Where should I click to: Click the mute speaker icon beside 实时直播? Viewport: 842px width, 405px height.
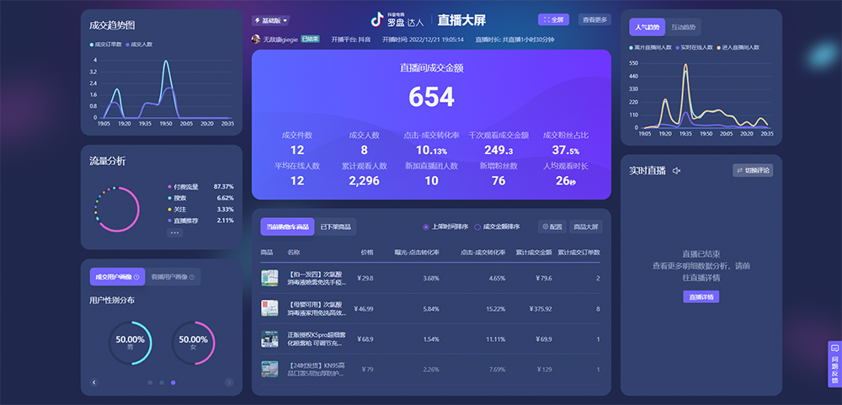676,171
